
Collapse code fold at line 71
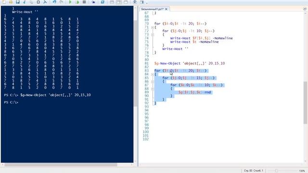tap(153, 27)
